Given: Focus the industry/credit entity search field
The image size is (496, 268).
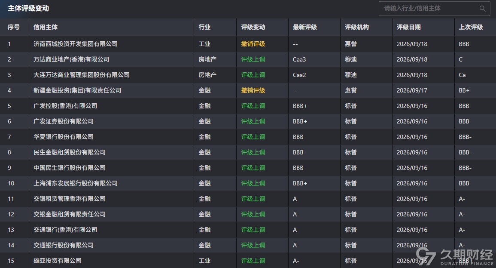Looking at the screenshot, I should (x=434, y=9).
